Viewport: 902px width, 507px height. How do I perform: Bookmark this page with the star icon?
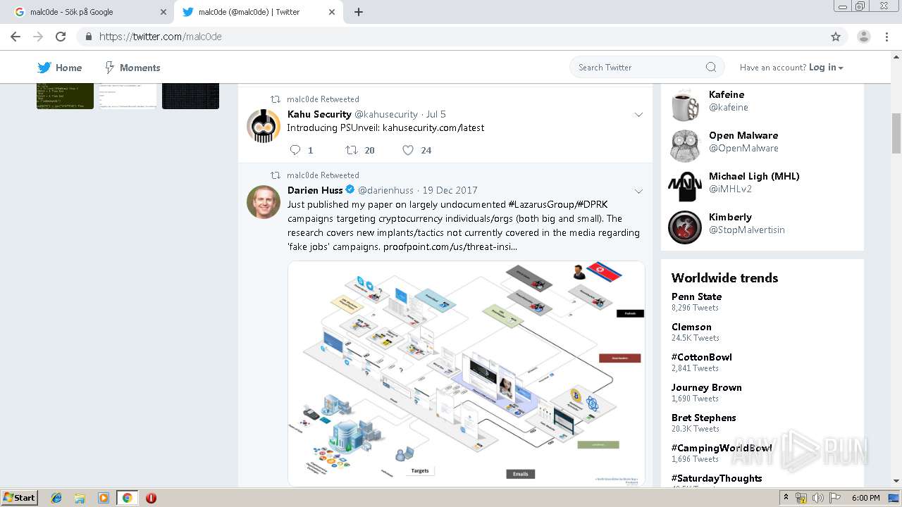coord(836,37)
